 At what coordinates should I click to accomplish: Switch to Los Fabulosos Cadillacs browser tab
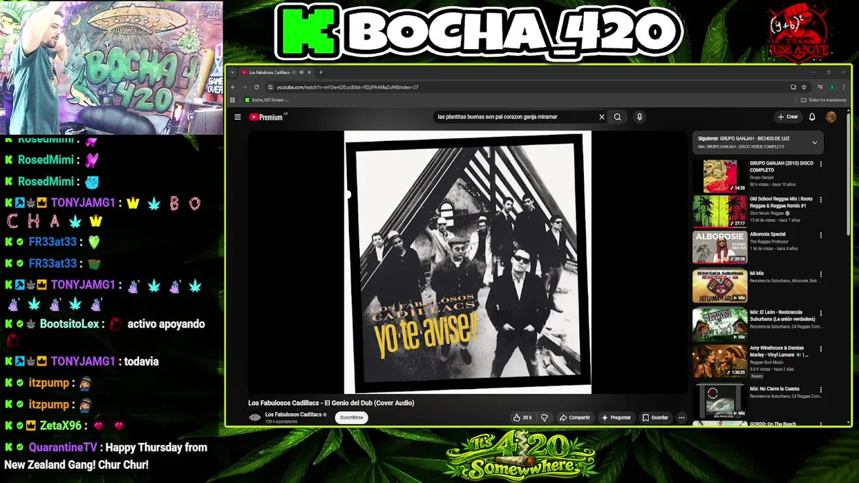[x=275, y=72]
